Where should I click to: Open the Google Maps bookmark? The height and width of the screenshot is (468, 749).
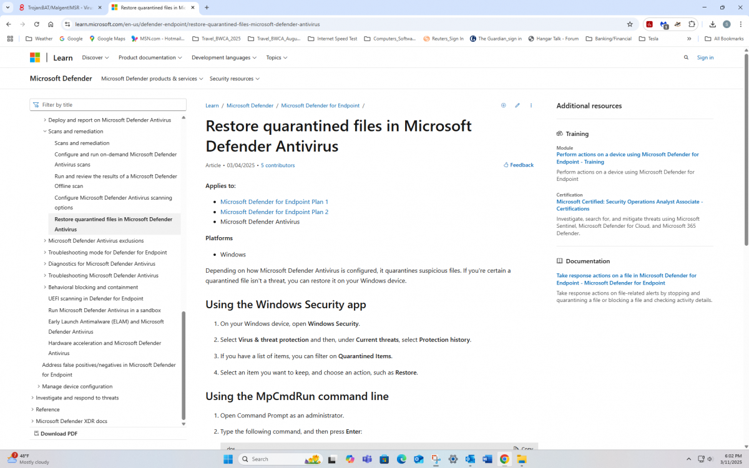point(107,39)
